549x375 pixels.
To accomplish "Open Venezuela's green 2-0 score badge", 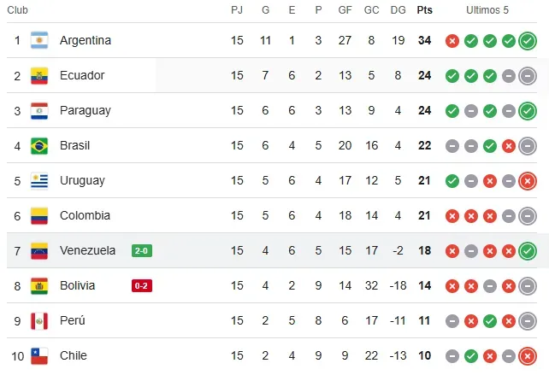I will tap(142, 250).
